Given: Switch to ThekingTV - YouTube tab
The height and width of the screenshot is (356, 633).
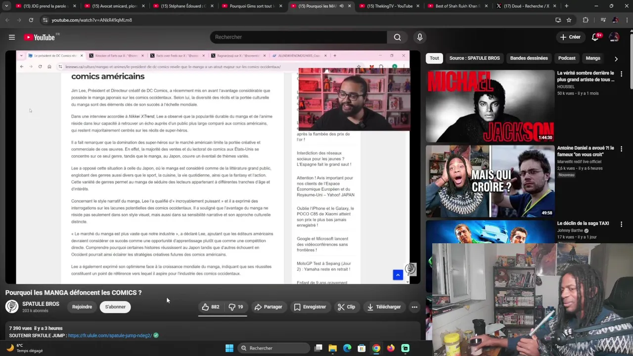Looking at the screenshot, I should [x=389, y=6].
